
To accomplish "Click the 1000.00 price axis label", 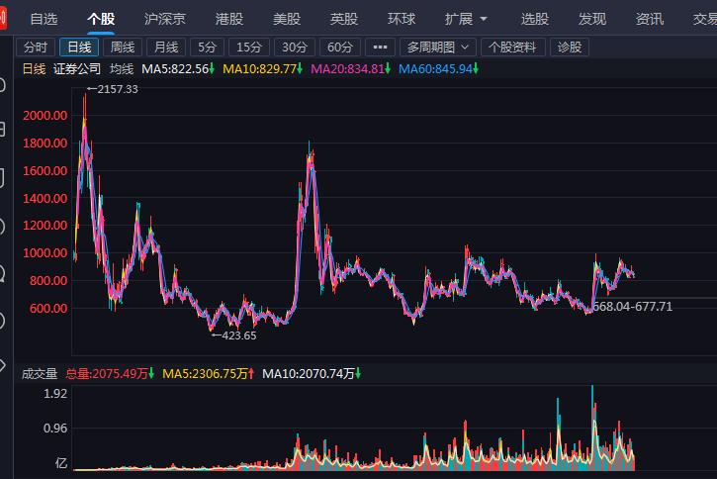I will pos(45,252).
